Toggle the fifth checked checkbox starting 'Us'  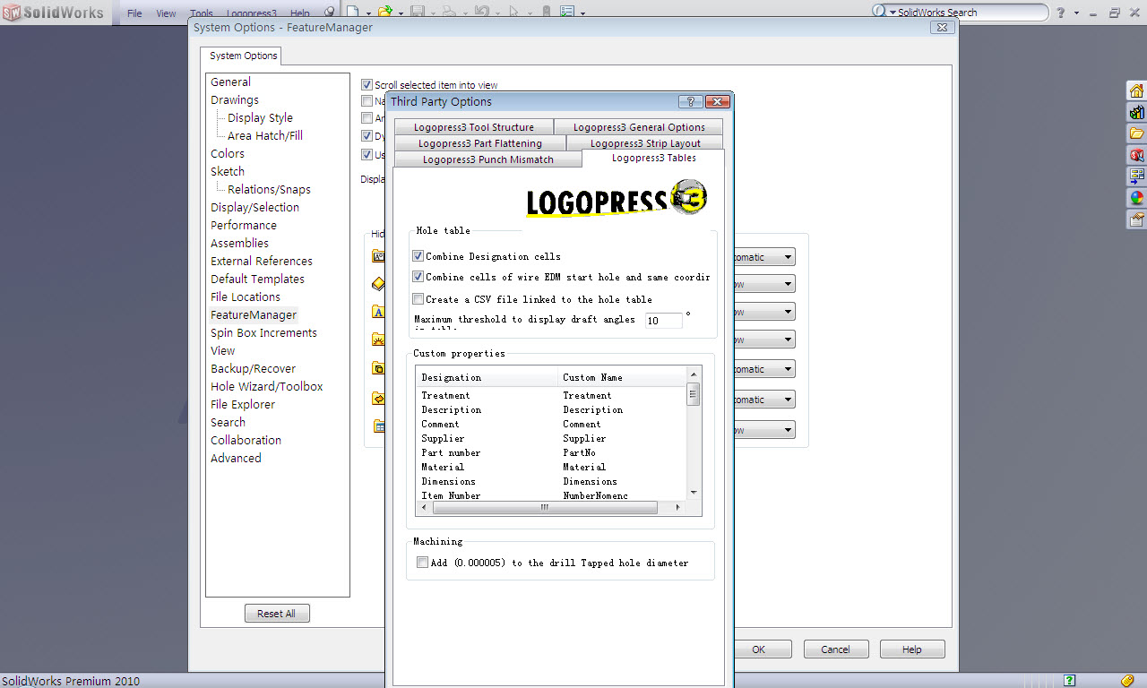pos(367,154)
